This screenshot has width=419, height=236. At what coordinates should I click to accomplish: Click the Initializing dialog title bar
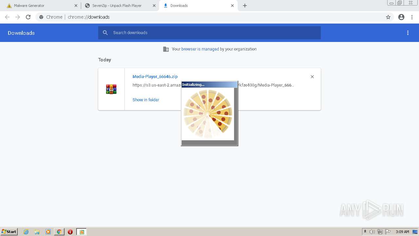[209, 85]
